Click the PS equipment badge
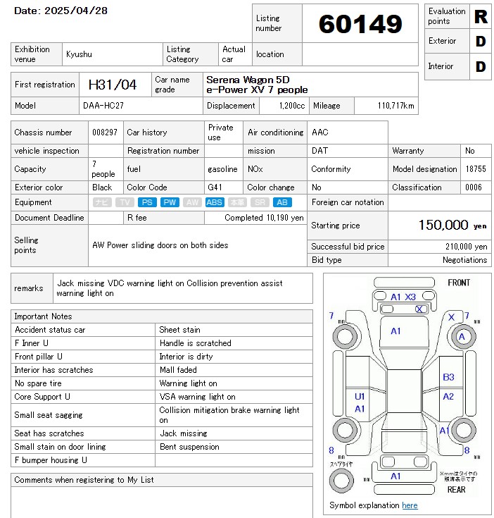Viewport: 494px width, 518px height. [x=147, y=202]
